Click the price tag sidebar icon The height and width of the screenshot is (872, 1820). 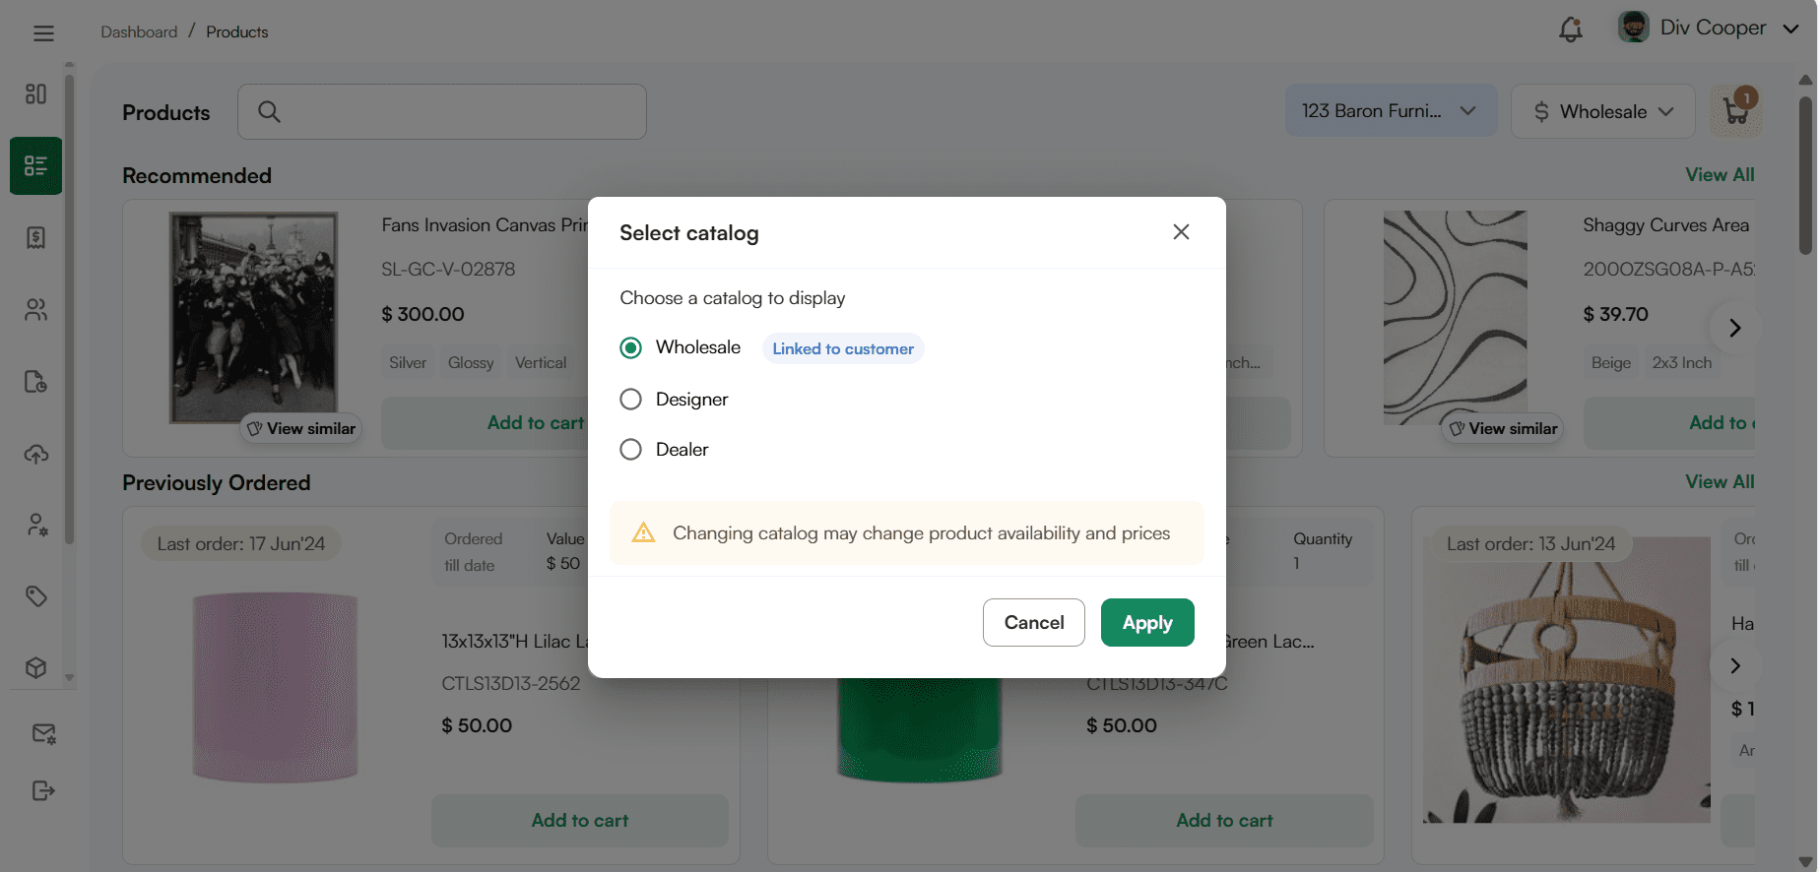(36, 596)
